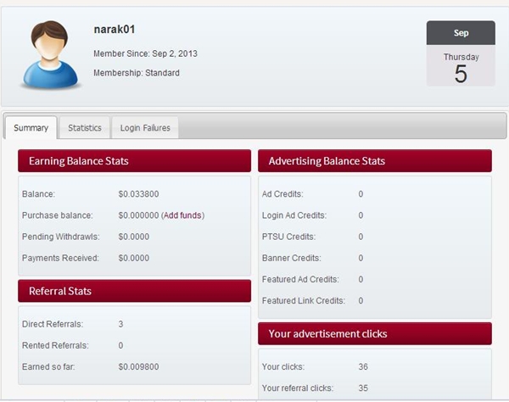Select the Rented Referrals value 0

click(120, 345)
